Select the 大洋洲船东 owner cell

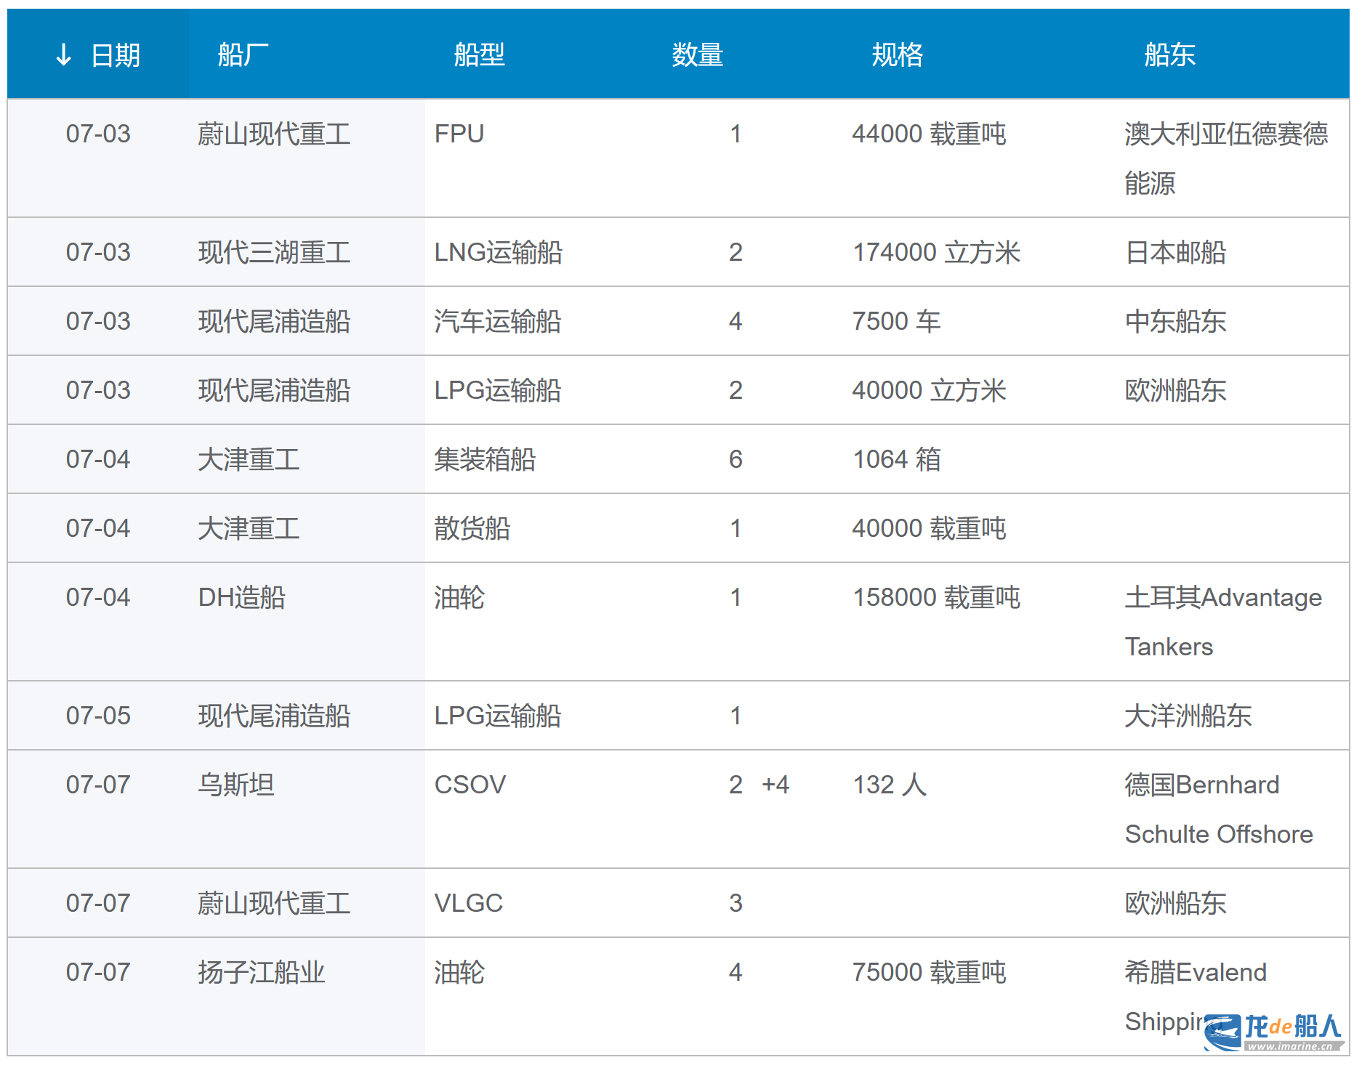(x=1188, y=716)
